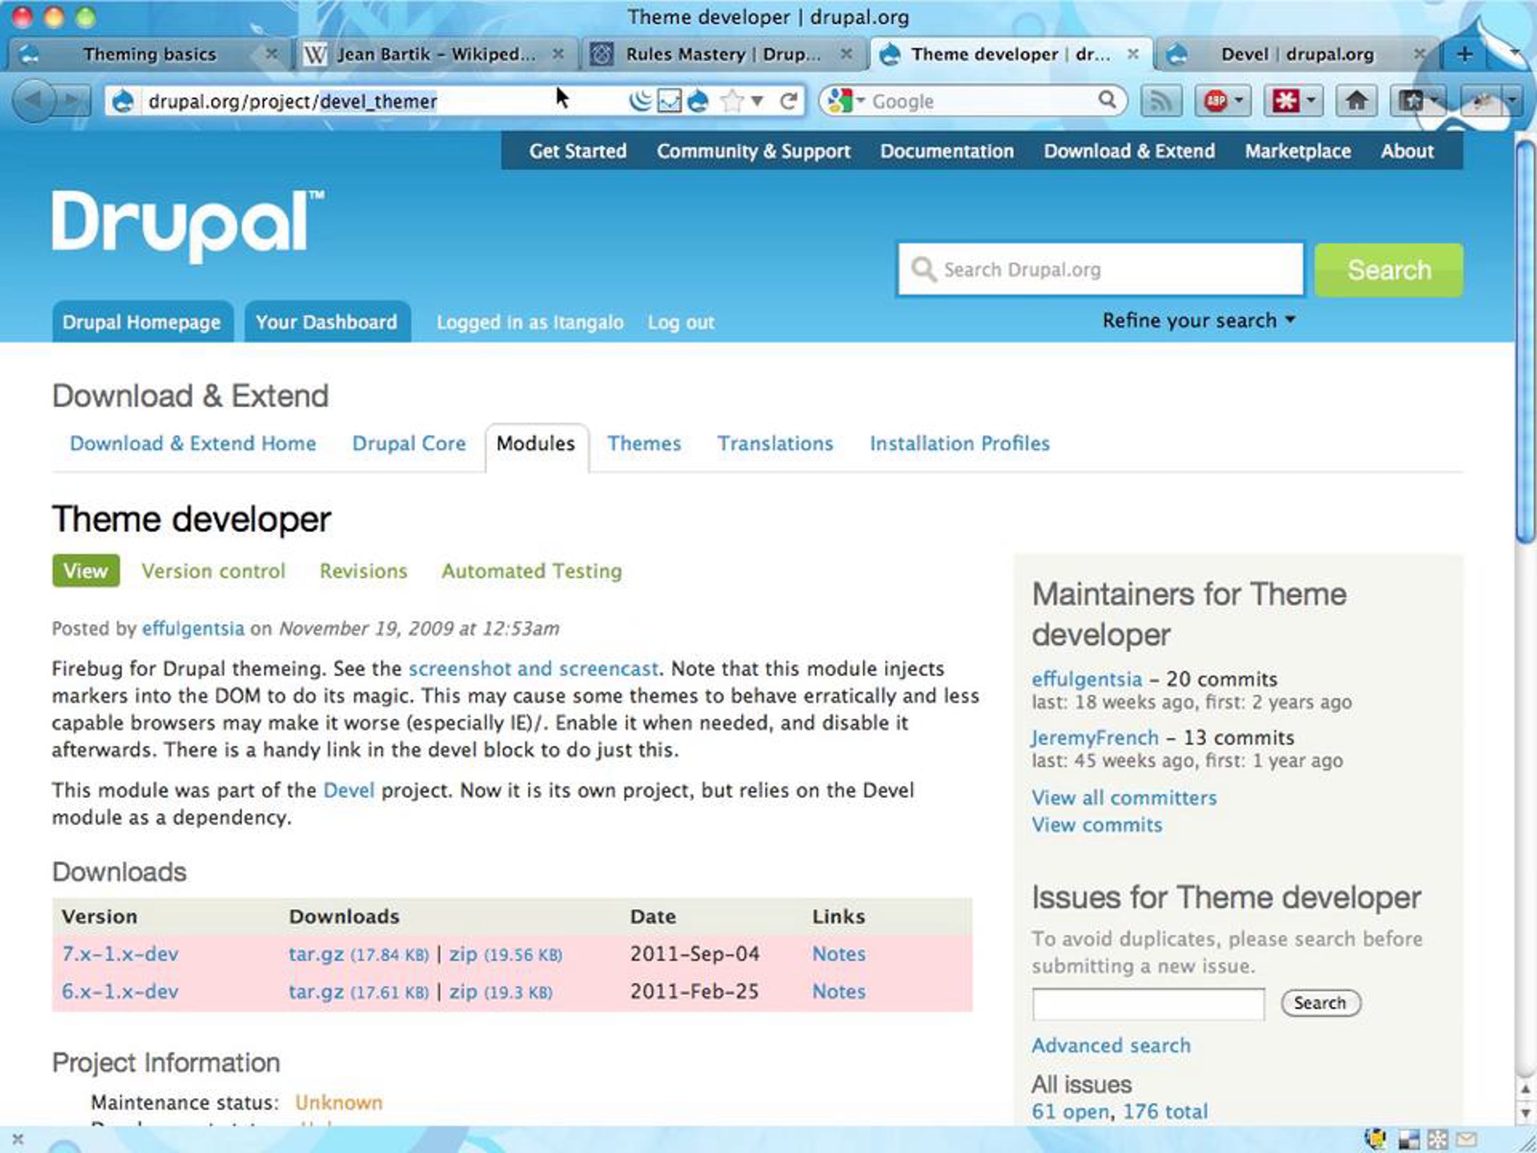Click the line-chart icon in the address bar

pyautogui.click(x=669, y=101)
